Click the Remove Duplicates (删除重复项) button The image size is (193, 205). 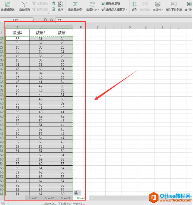[x=111, y=4]
